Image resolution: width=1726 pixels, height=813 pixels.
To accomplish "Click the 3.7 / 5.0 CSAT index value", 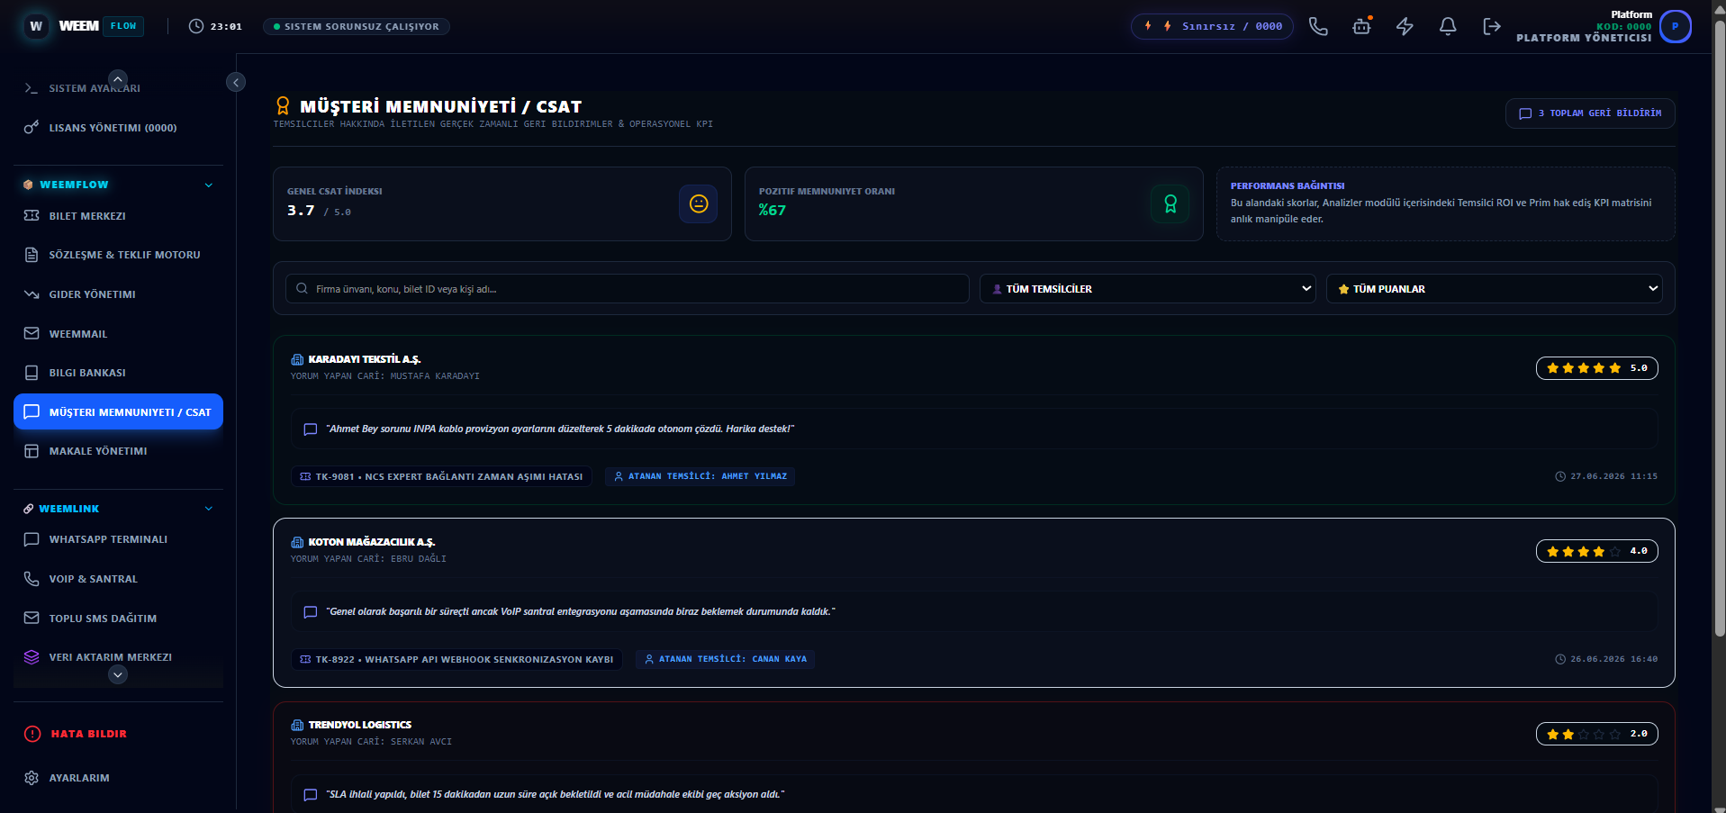I will pyautogui.click(x=319, y=211).
